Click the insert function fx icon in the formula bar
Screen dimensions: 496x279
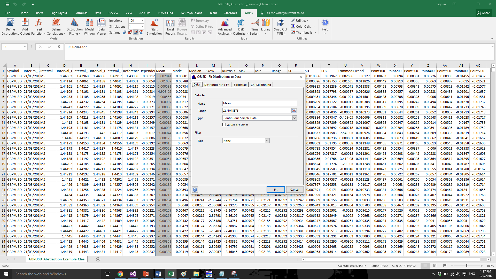59,47
